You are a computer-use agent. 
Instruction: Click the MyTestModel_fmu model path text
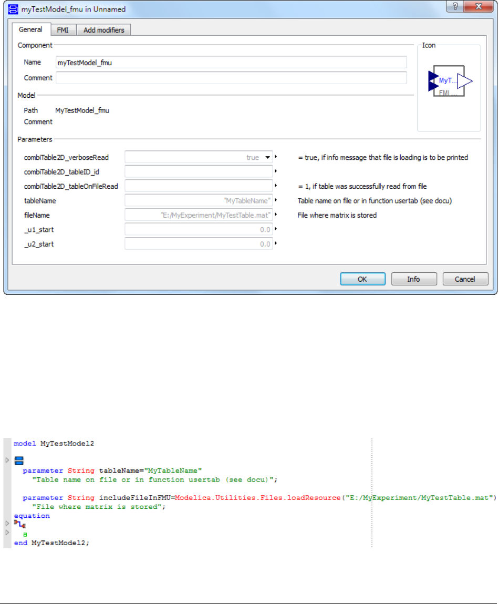point(82,110)
